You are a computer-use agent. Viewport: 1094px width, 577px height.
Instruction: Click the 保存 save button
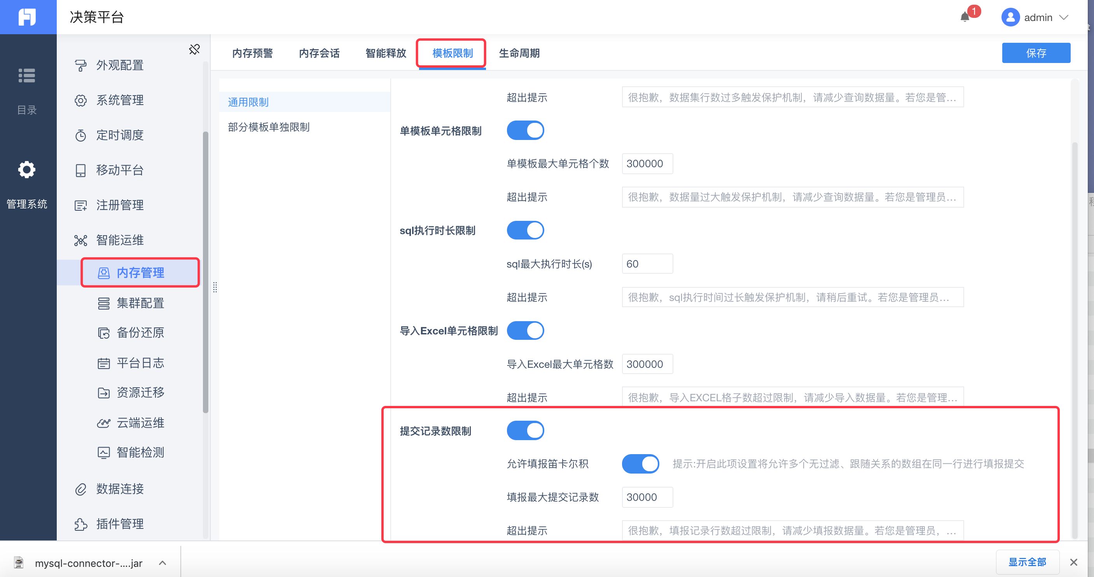click(1036, 53)
